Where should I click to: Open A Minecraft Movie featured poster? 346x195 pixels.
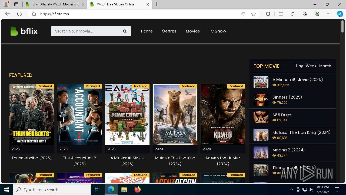pyautogui.click(x=127, y=114)
